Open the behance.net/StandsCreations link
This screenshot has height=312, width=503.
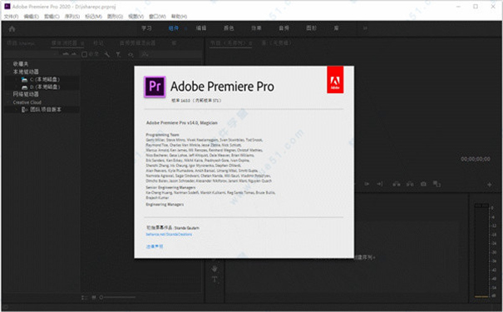[169, 235]
